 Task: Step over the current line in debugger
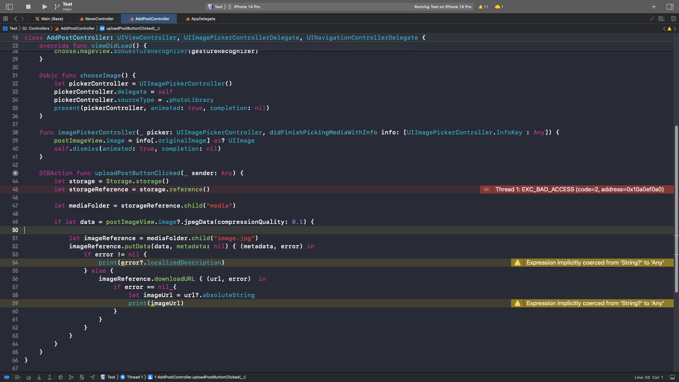(x=29, y=377)
